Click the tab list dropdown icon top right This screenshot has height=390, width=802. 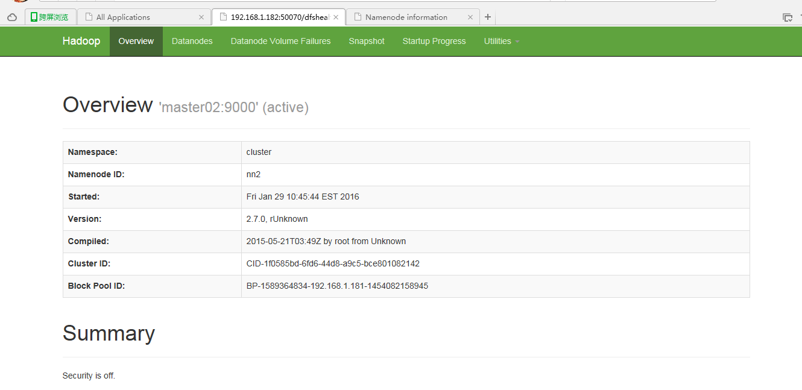788,17
